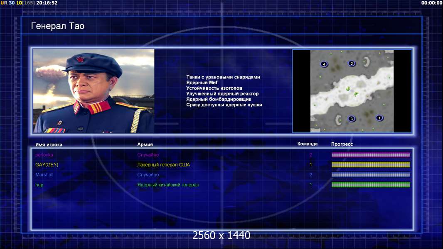Click team number for perlovka
This screenshot has width=443, height=249.
pos(311,155)
